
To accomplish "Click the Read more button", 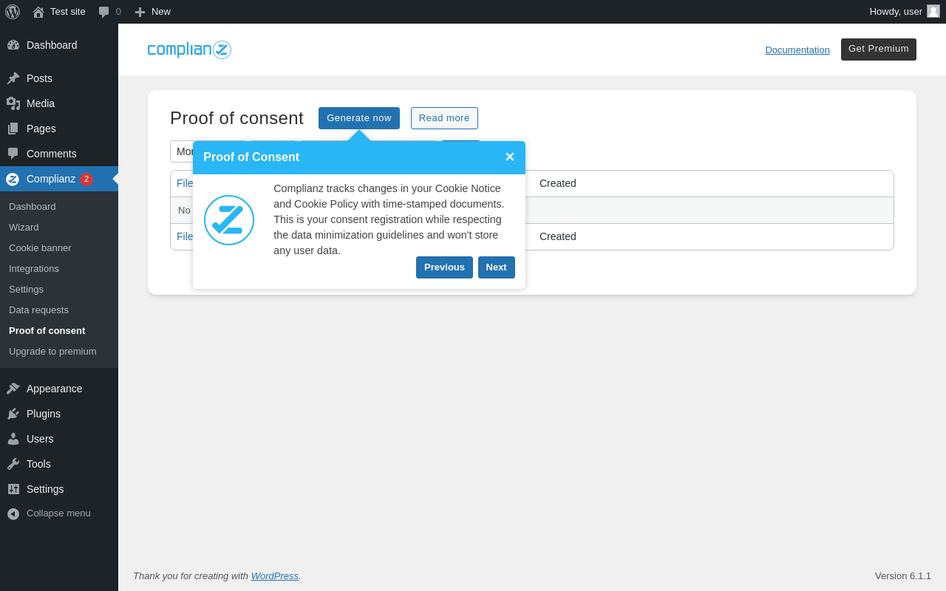I will 444,118.
